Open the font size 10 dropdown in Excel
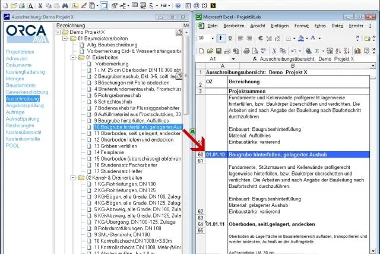This screenshot has height=254, width=380. click(x=213, y=38)
